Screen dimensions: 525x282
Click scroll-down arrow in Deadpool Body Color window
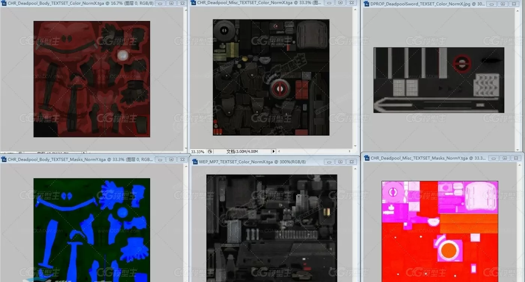(185, 149)
